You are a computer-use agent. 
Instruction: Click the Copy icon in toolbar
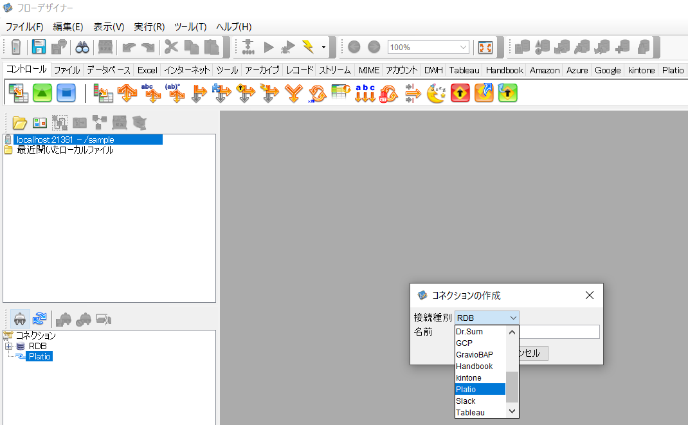[x=192, y=47]
